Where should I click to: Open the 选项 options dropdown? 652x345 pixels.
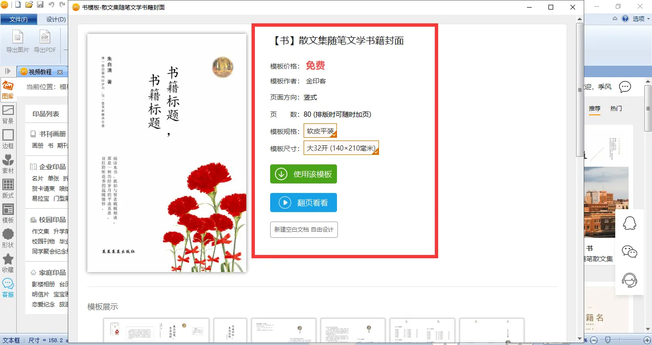point(641,19)
